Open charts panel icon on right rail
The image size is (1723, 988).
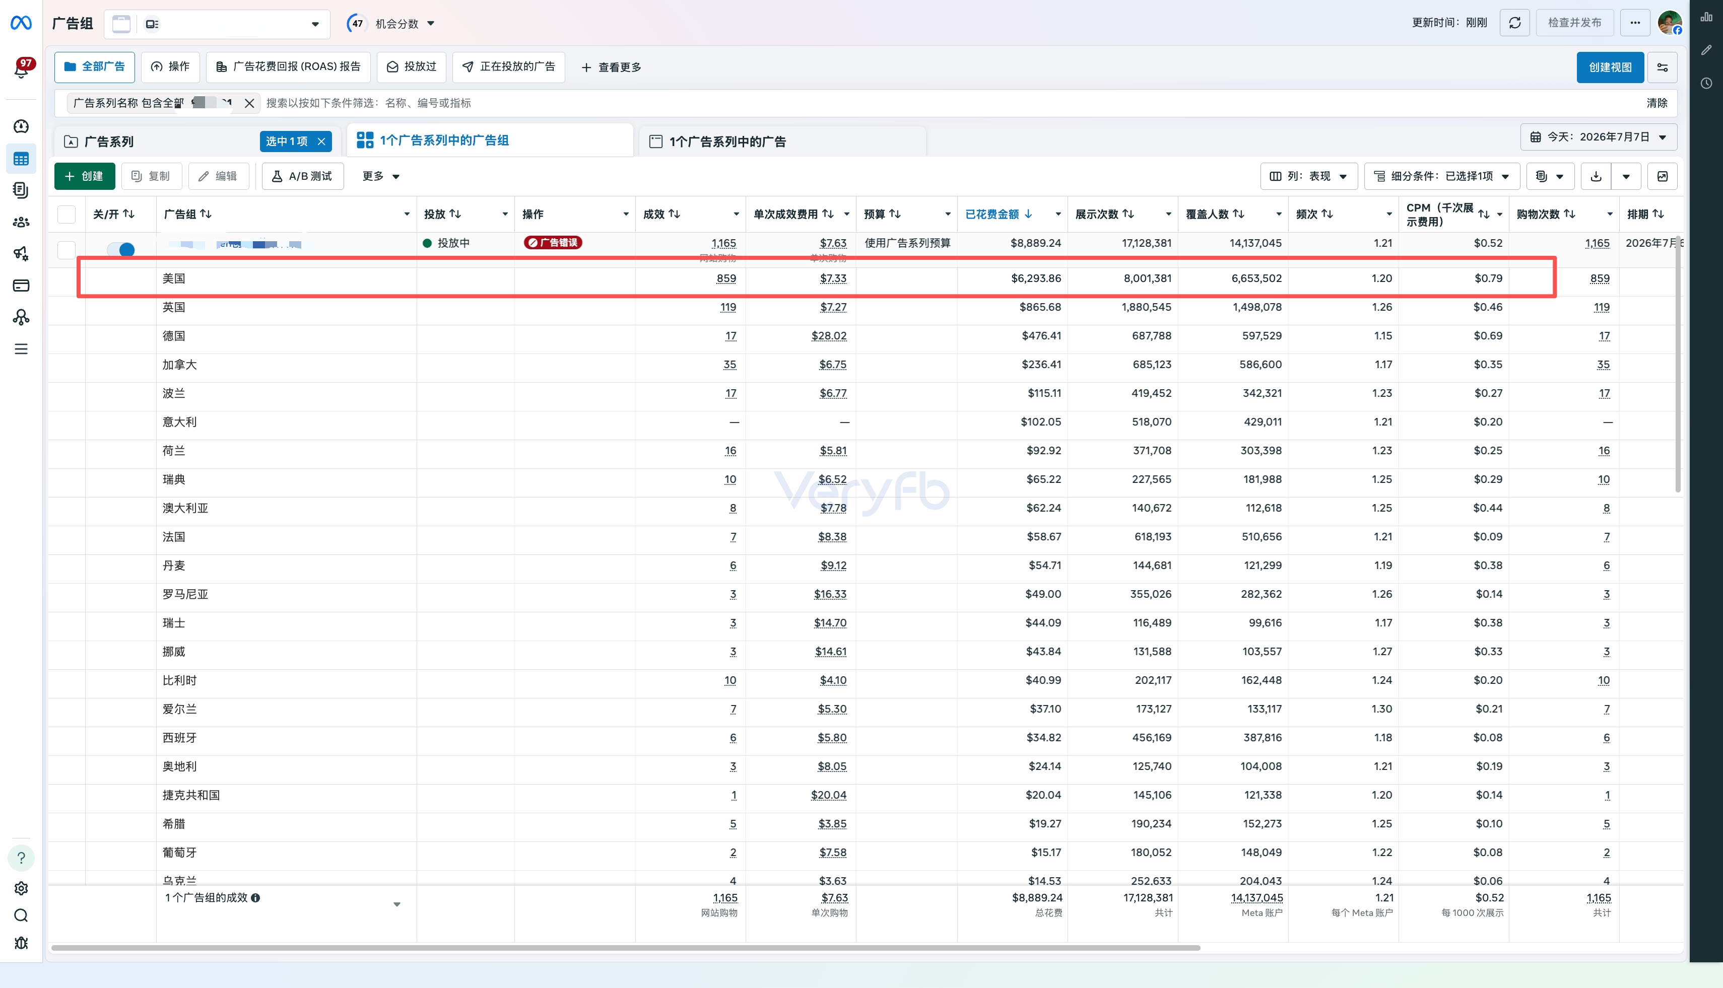(x=1706, y=17)
